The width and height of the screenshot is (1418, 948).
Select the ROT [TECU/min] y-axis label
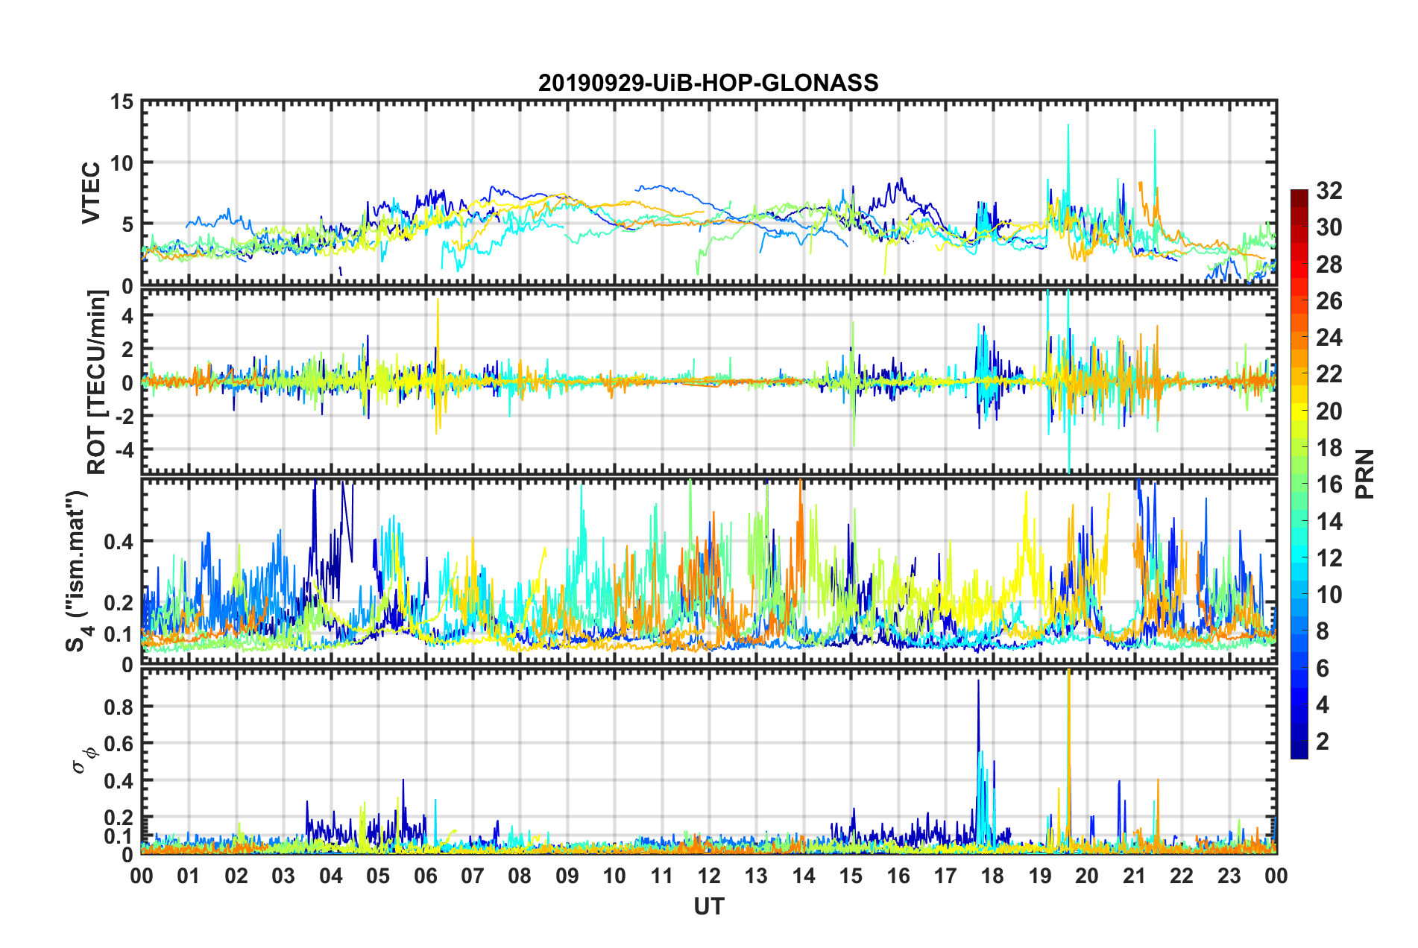click(x=97, y=382)
